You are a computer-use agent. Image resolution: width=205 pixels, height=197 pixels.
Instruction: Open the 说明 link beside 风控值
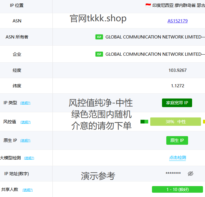(x=26, y=122)
